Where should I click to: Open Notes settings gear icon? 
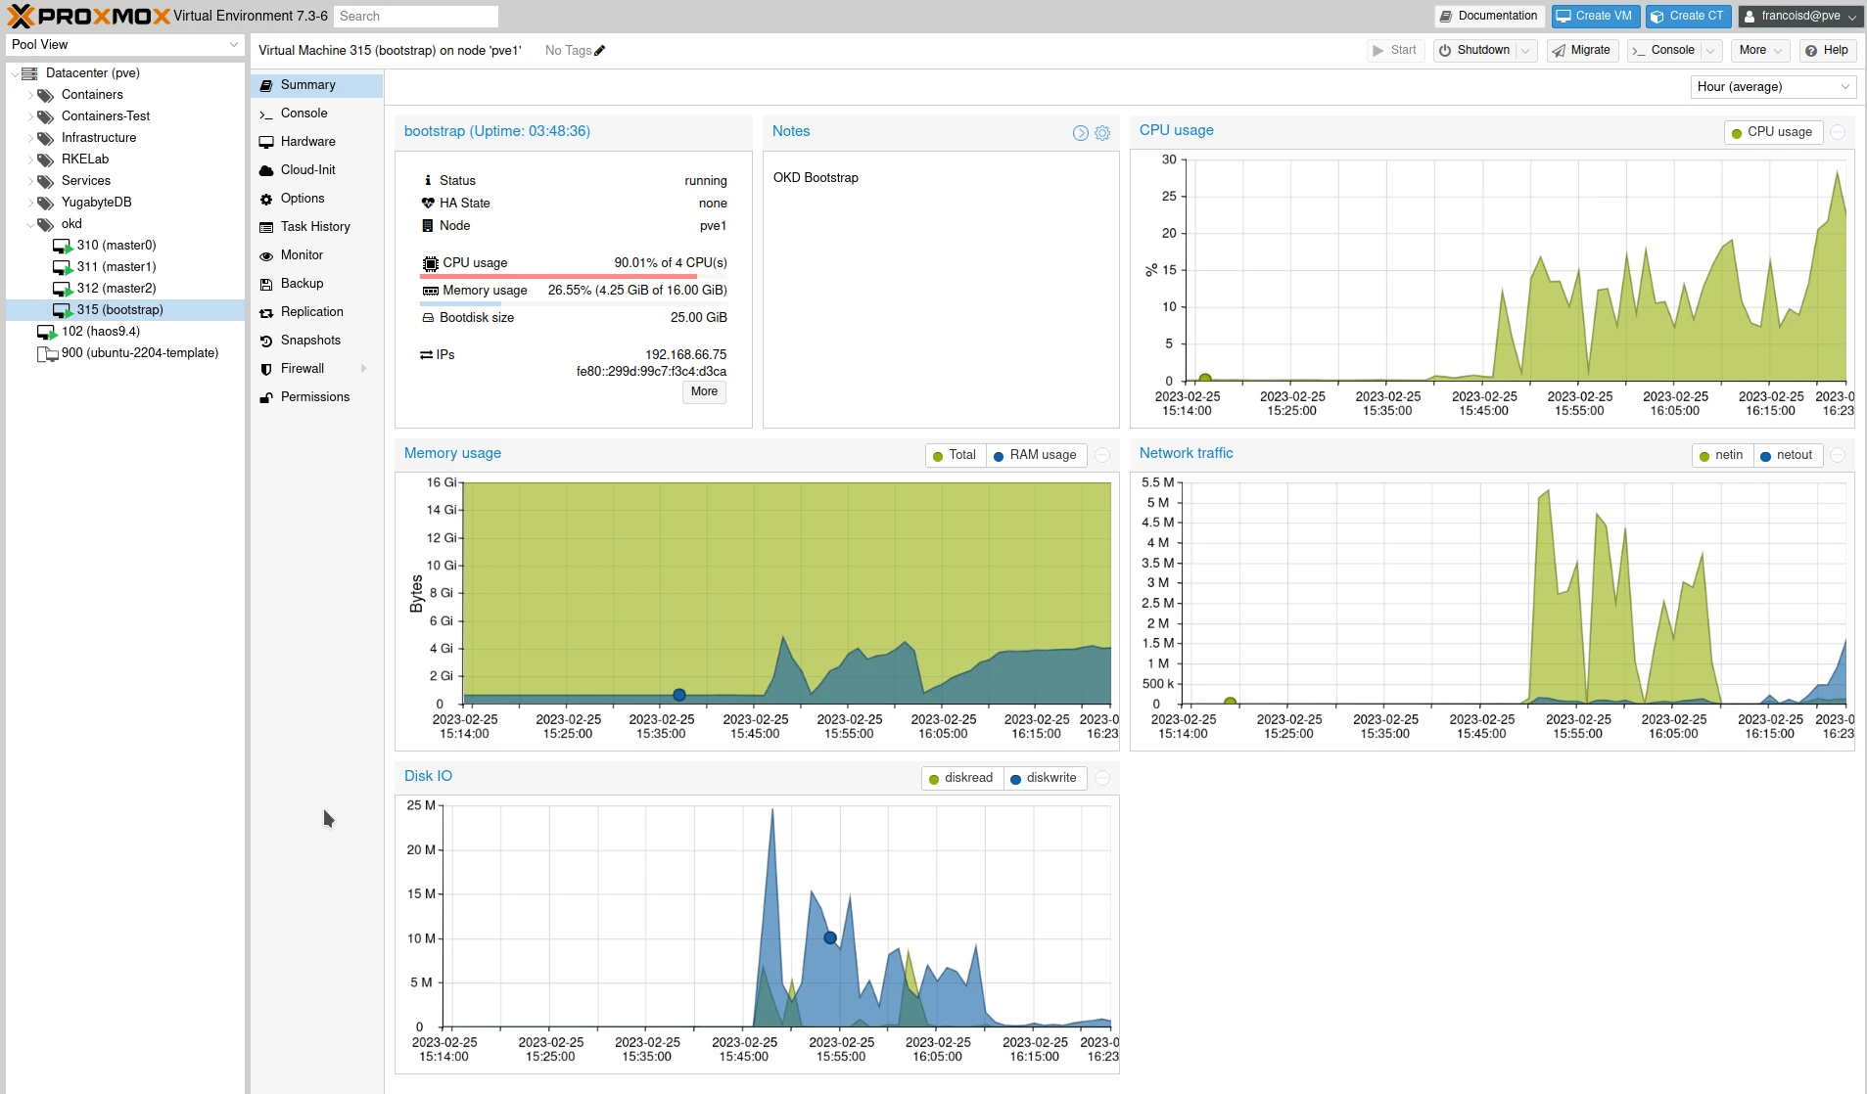(x=1102, y=133)
